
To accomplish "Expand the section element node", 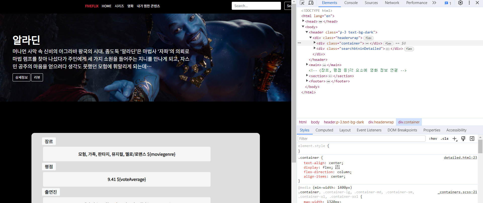I will (x=307, y=76).
